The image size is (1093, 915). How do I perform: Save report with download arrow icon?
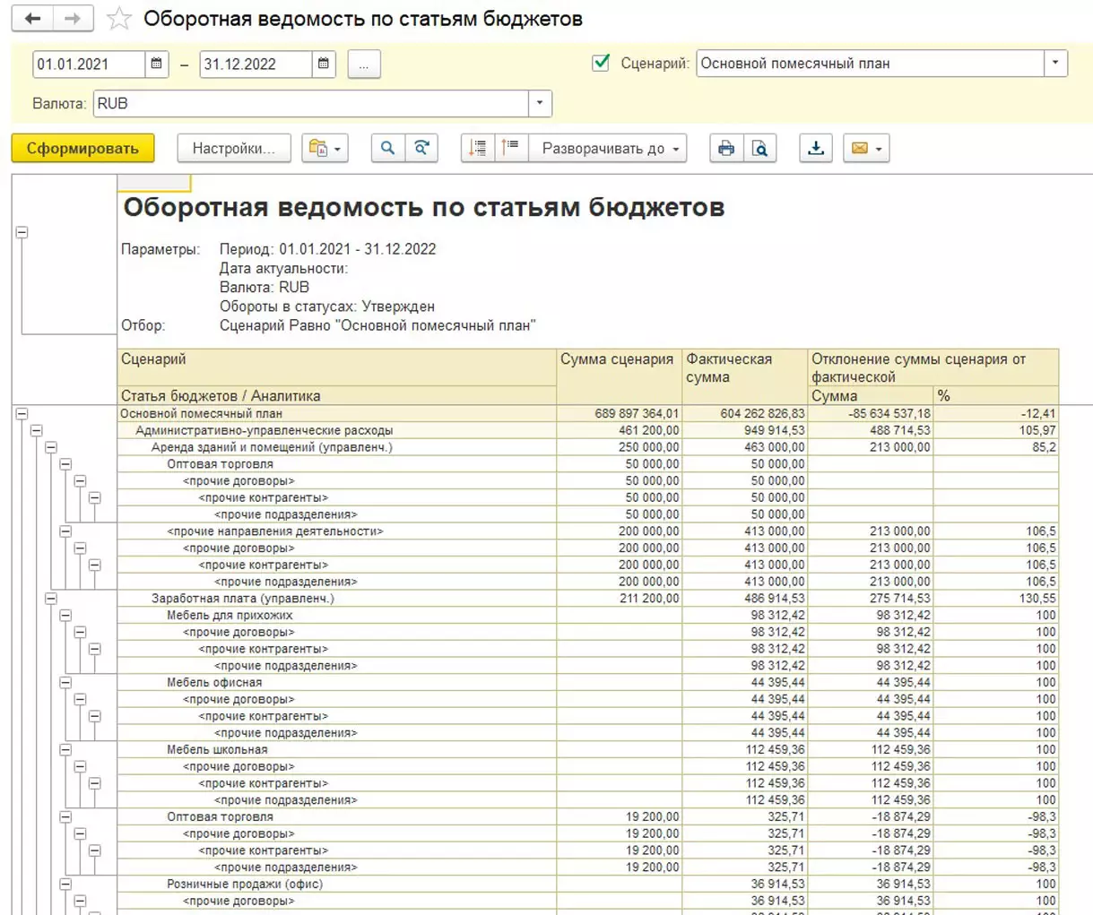(x=816, y=148)
